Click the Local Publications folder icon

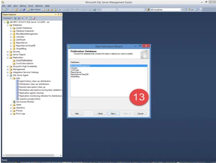coord(14,60)
